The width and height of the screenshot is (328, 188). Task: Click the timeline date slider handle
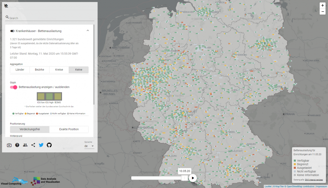(185, 178)
